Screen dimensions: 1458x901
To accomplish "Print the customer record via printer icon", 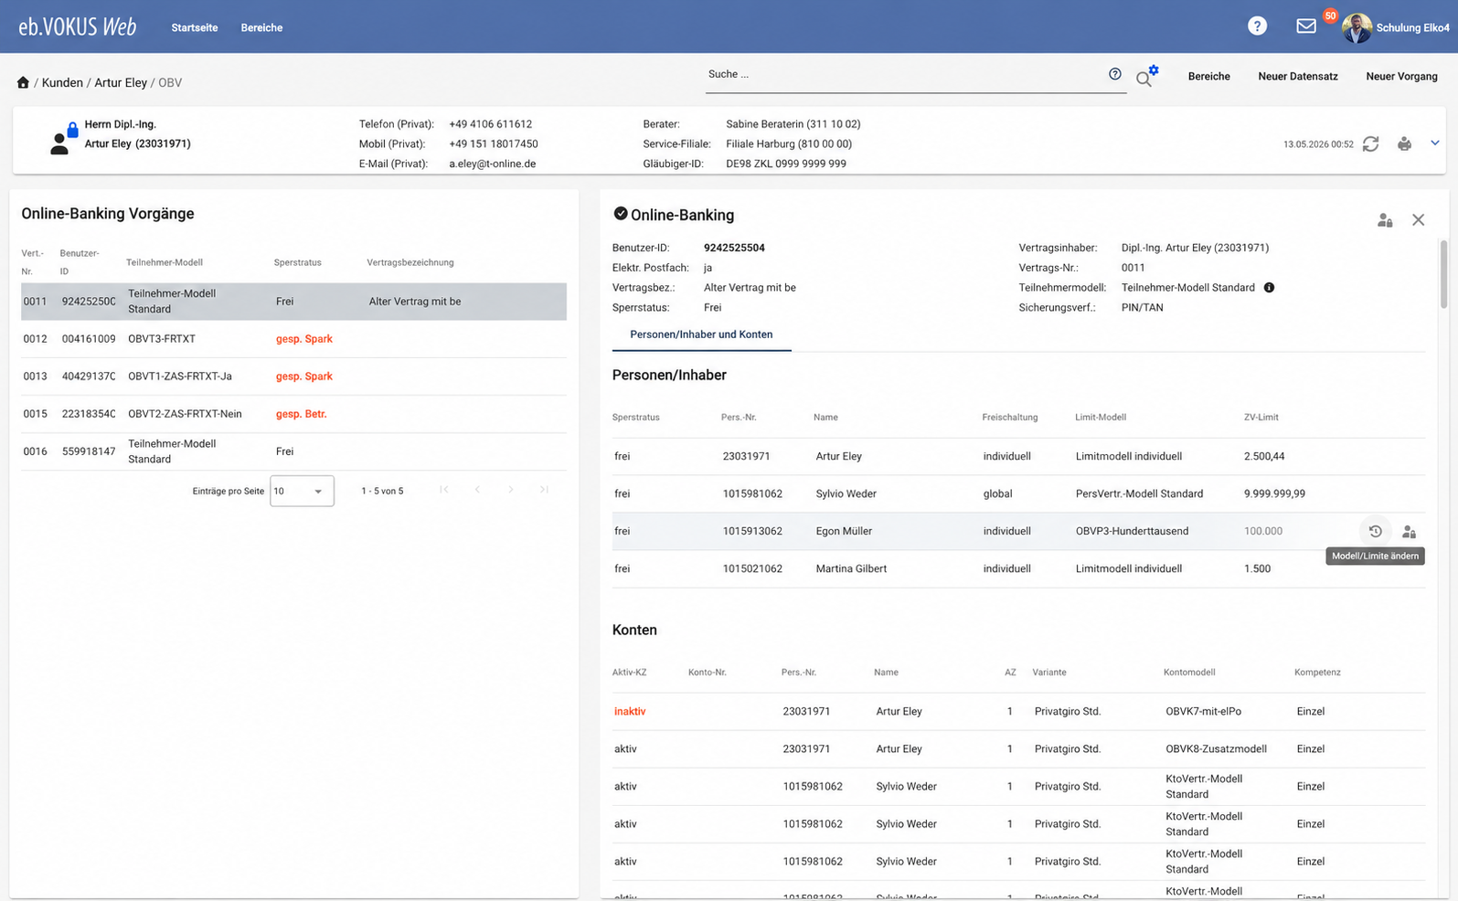I will 1404,143.
